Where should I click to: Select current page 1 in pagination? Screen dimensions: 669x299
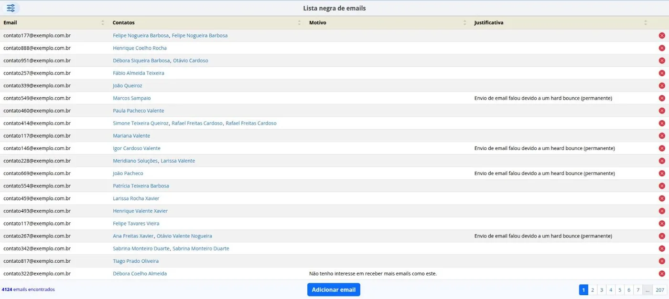(583, 290)
